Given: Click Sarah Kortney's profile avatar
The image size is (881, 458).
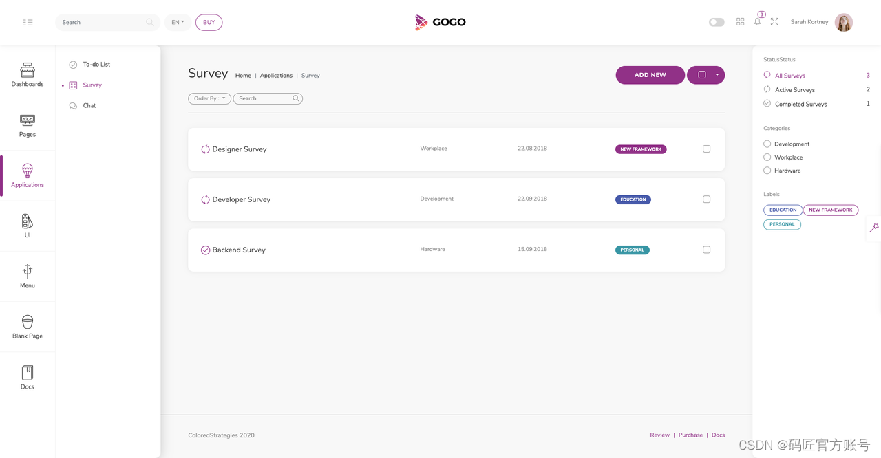Looking at the screenshot, I should coord(844,22).
